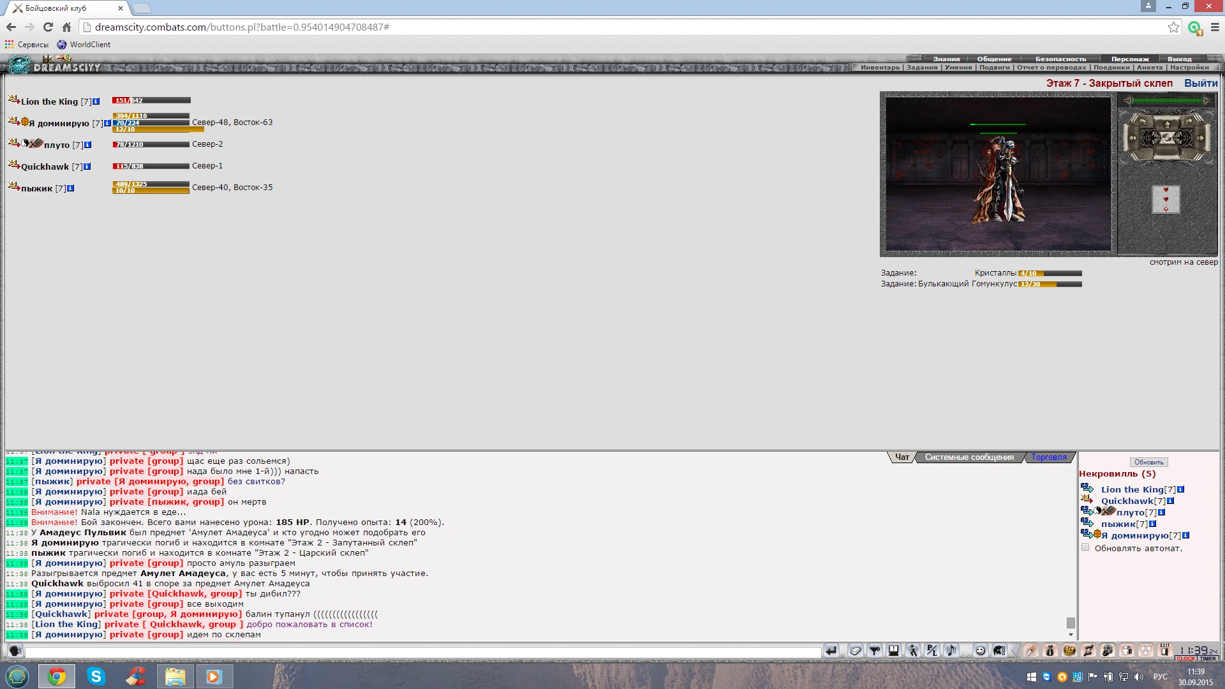Open info icon next to плуто in party list

[88, 145]
